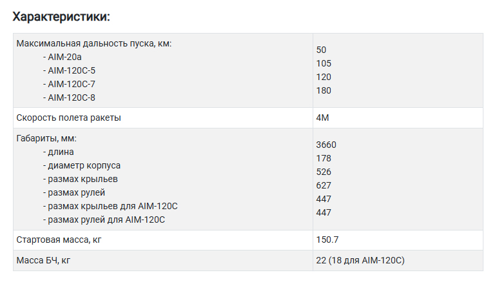Select the "Масса БЧ, кг" row label

(44, 260)
